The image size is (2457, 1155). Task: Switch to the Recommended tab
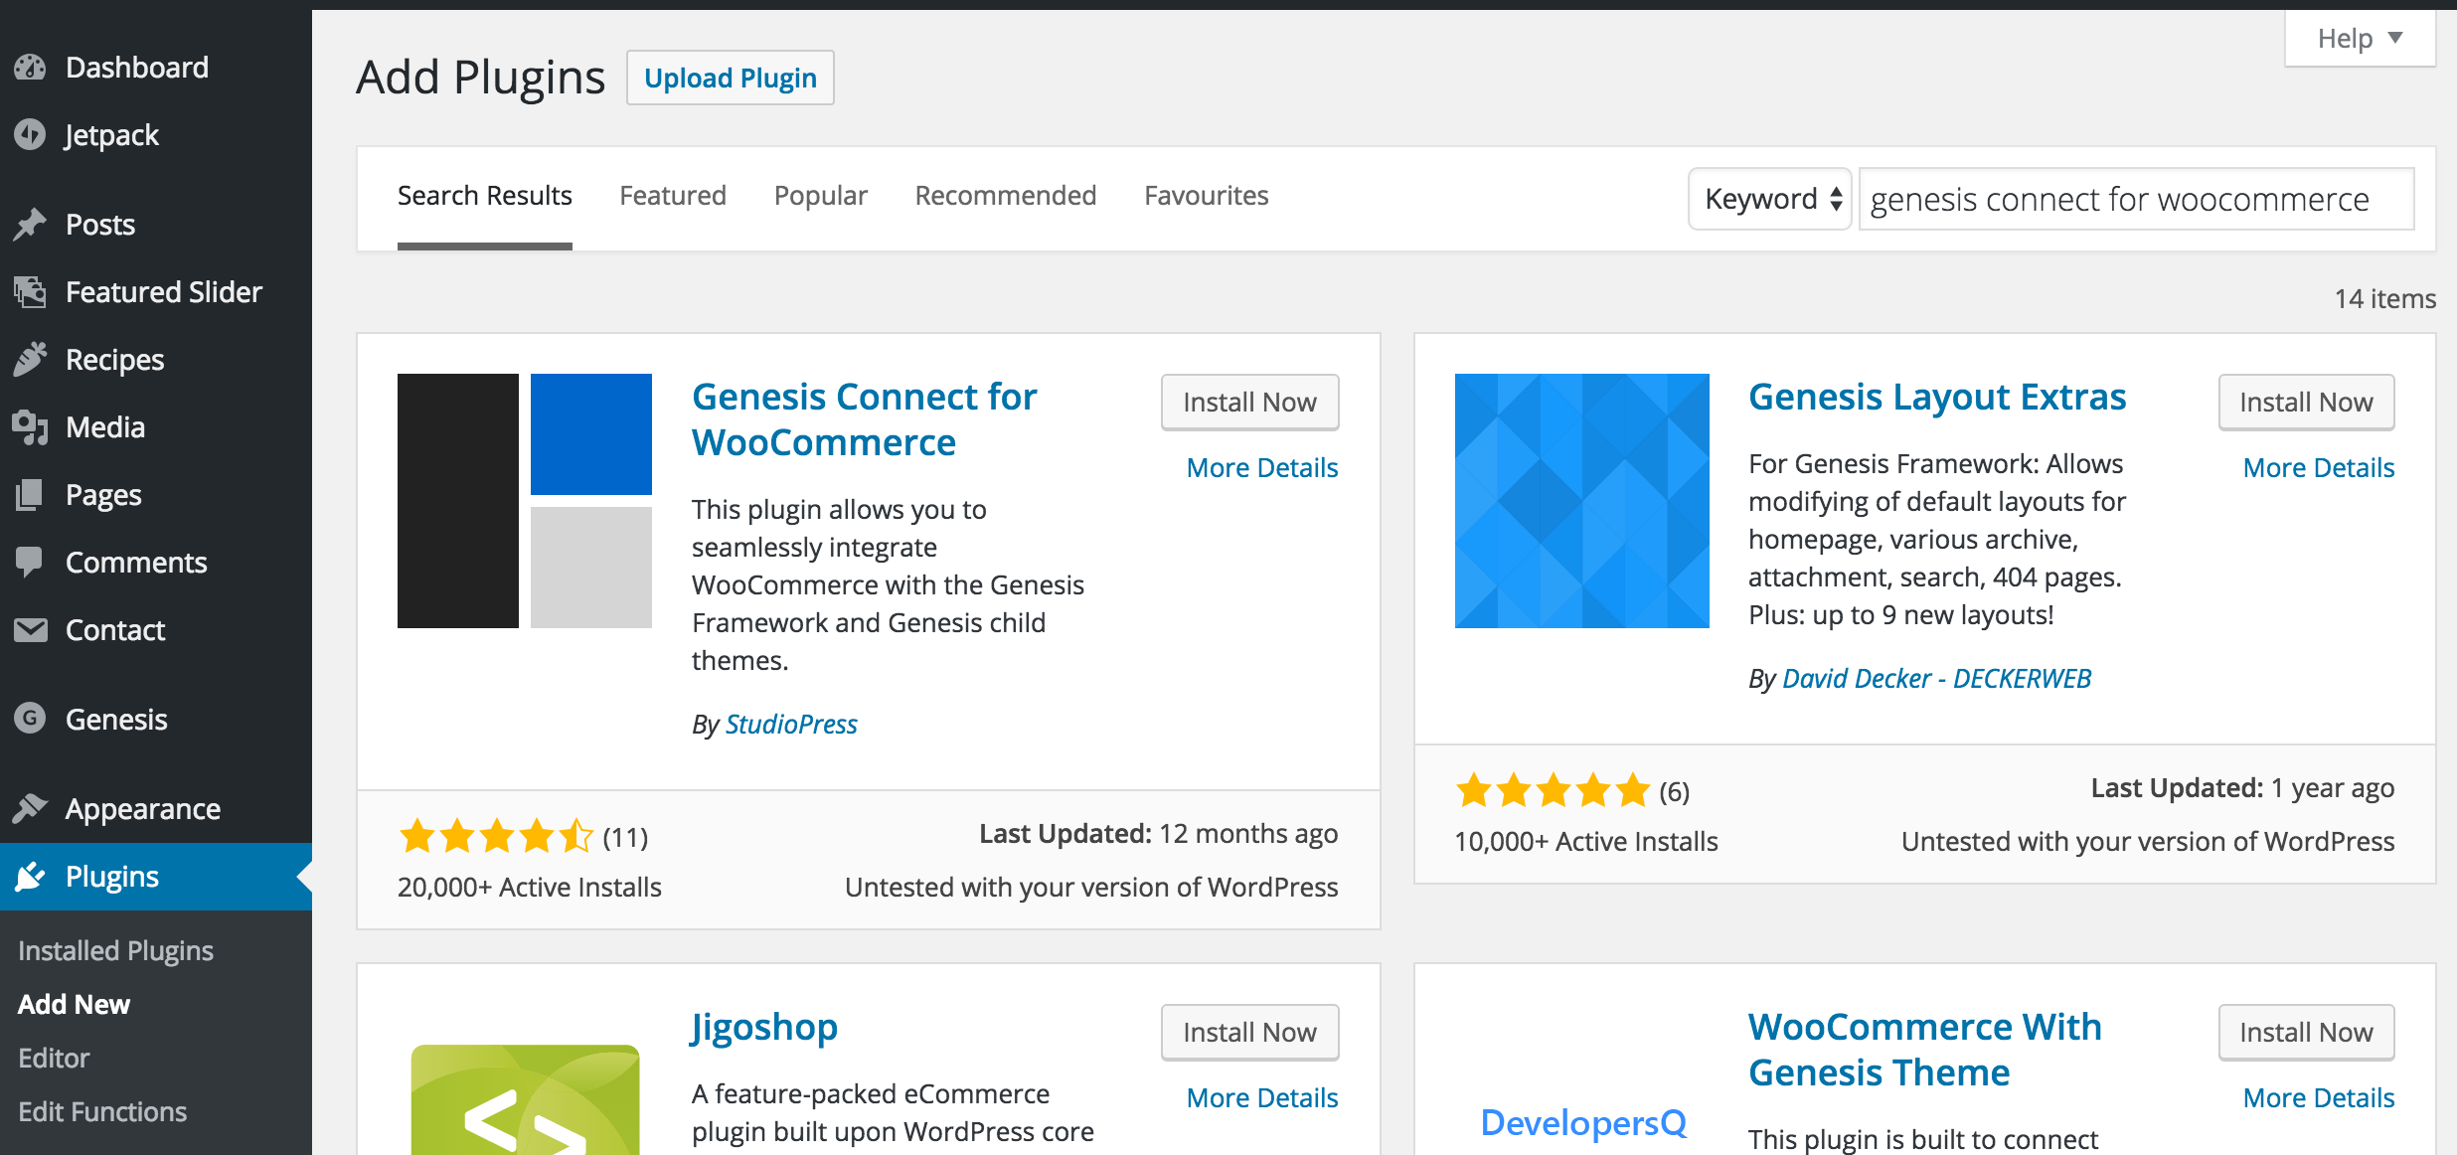point(1006,196)
